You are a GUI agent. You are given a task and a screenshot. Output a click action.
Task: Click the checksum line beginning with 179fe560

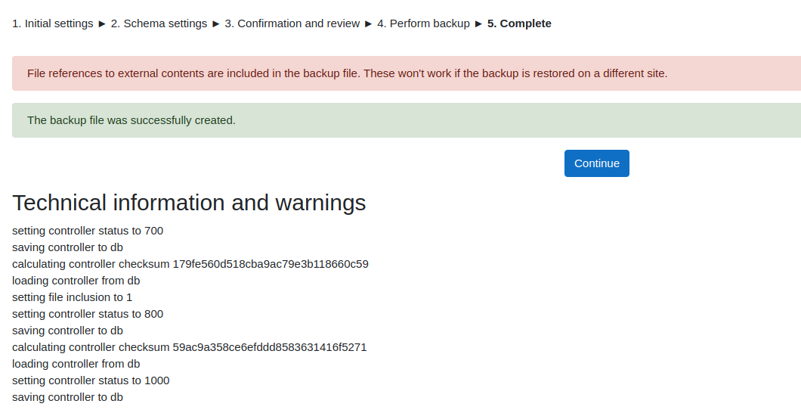coord(190,264)
